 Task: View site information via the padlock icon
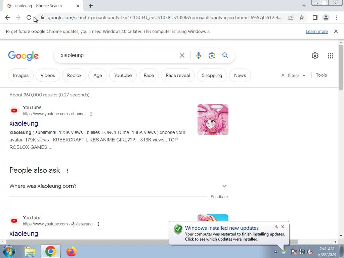pyautogui.click(x=43, y=17)
